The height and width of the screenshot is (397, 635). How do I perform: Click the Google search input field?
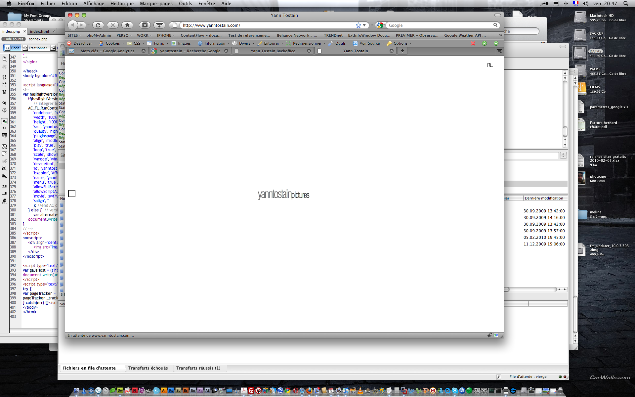[x=440, y=25]
